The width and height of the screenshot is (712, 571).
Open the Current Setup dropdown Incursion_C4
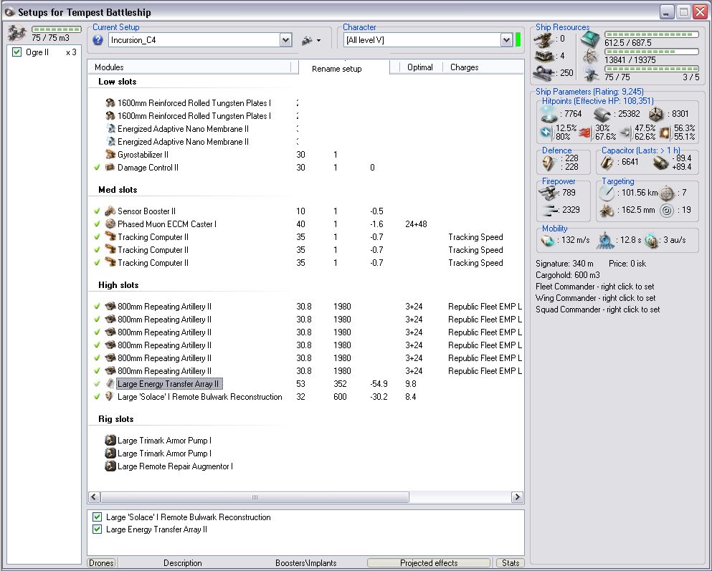(x=285, y=40)
